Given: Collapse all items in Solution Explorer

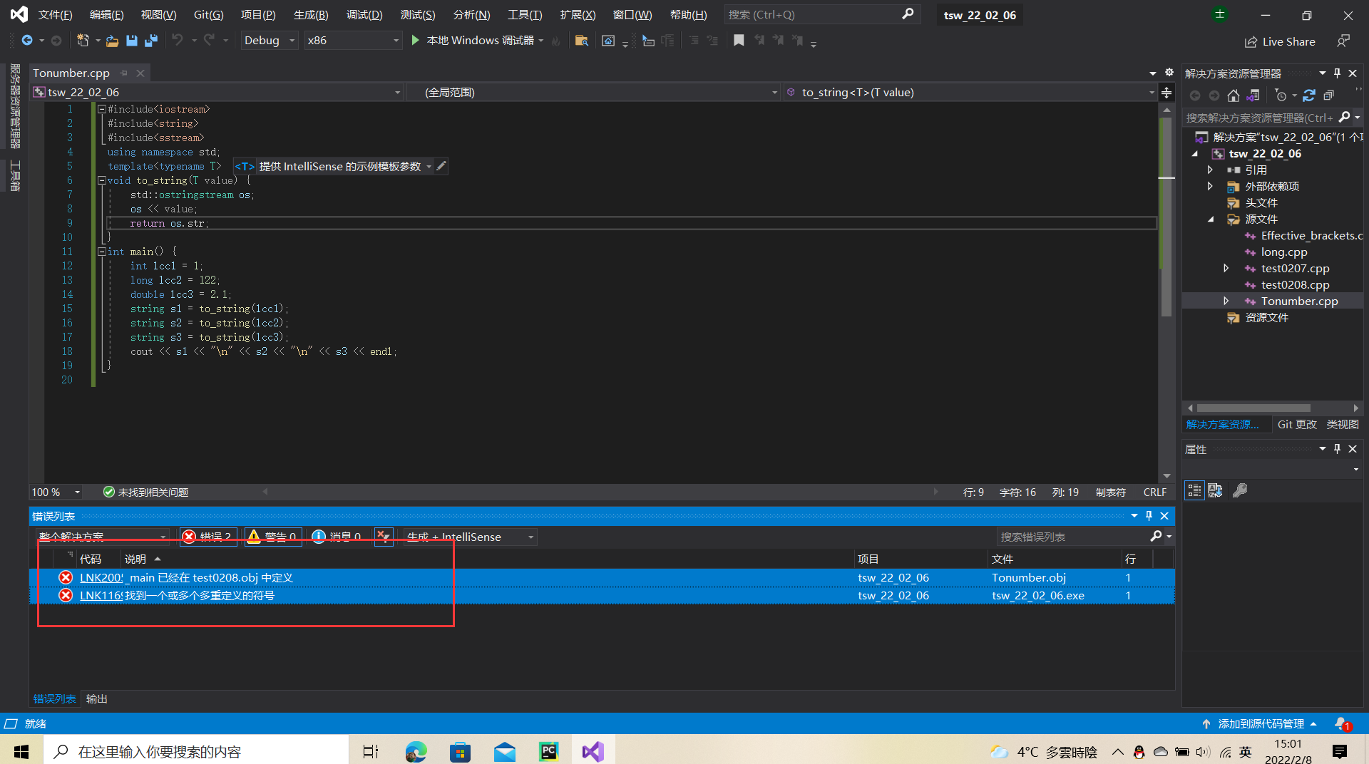Looking at the screenshot, I should click(1328, 95).
